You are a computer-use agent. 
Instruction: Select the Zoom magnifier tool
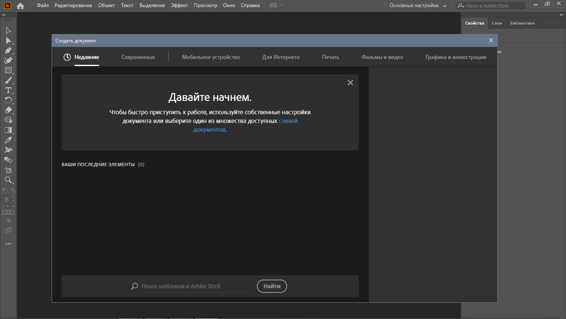click(8, 180)
